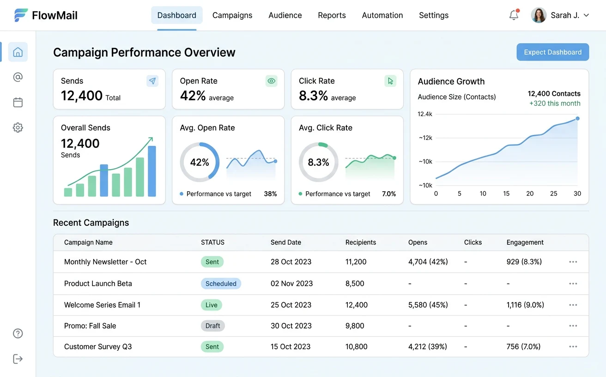Go to the Campaigns tab
This screenshot has height=377, width=606.
click(232, 15)
